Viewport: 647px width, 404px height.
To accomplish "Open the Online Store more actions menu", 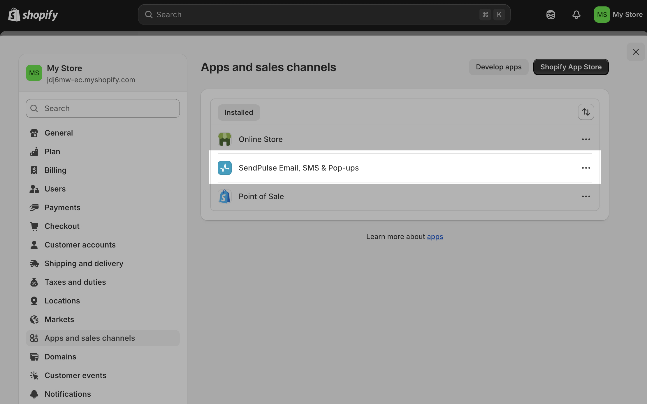I will click(x=586, y=139).
